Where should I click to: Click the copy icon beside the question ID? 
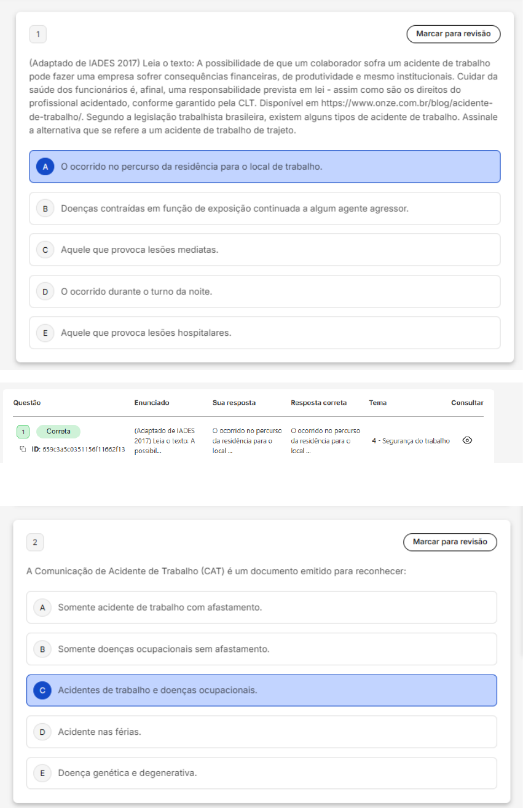[23, 449]
